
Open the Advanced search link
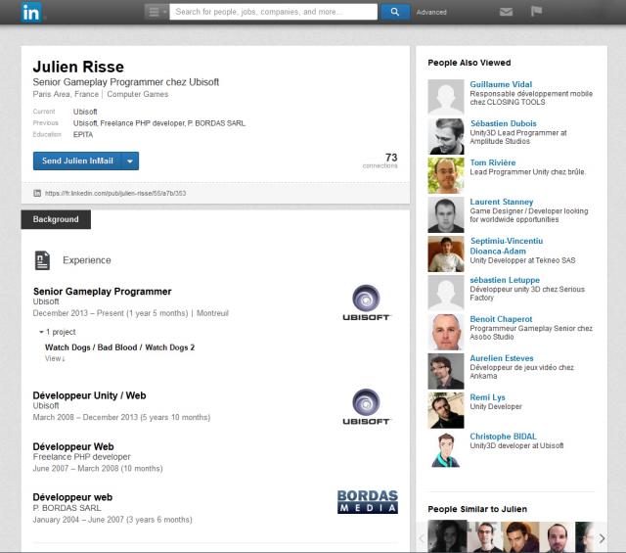pyautogui.click(x=431, y=13)
